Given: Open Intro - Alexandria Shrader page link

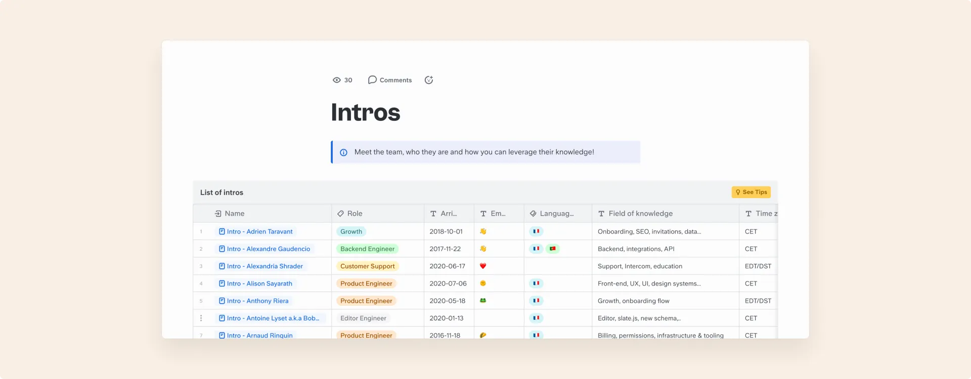Looking at the screenshot, I should (x=260, y=266).
